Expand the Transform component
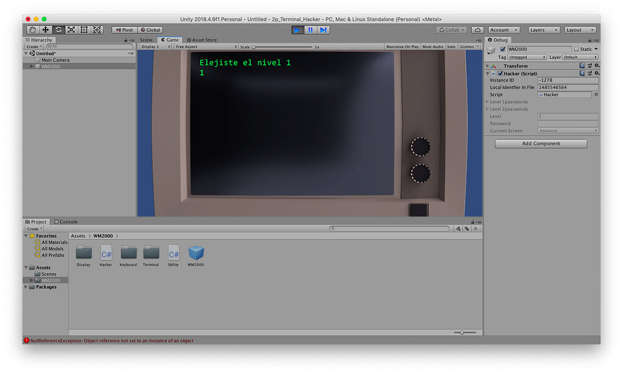Image resolution: width=623 pixels, height=374 pixels. [487, 66]
